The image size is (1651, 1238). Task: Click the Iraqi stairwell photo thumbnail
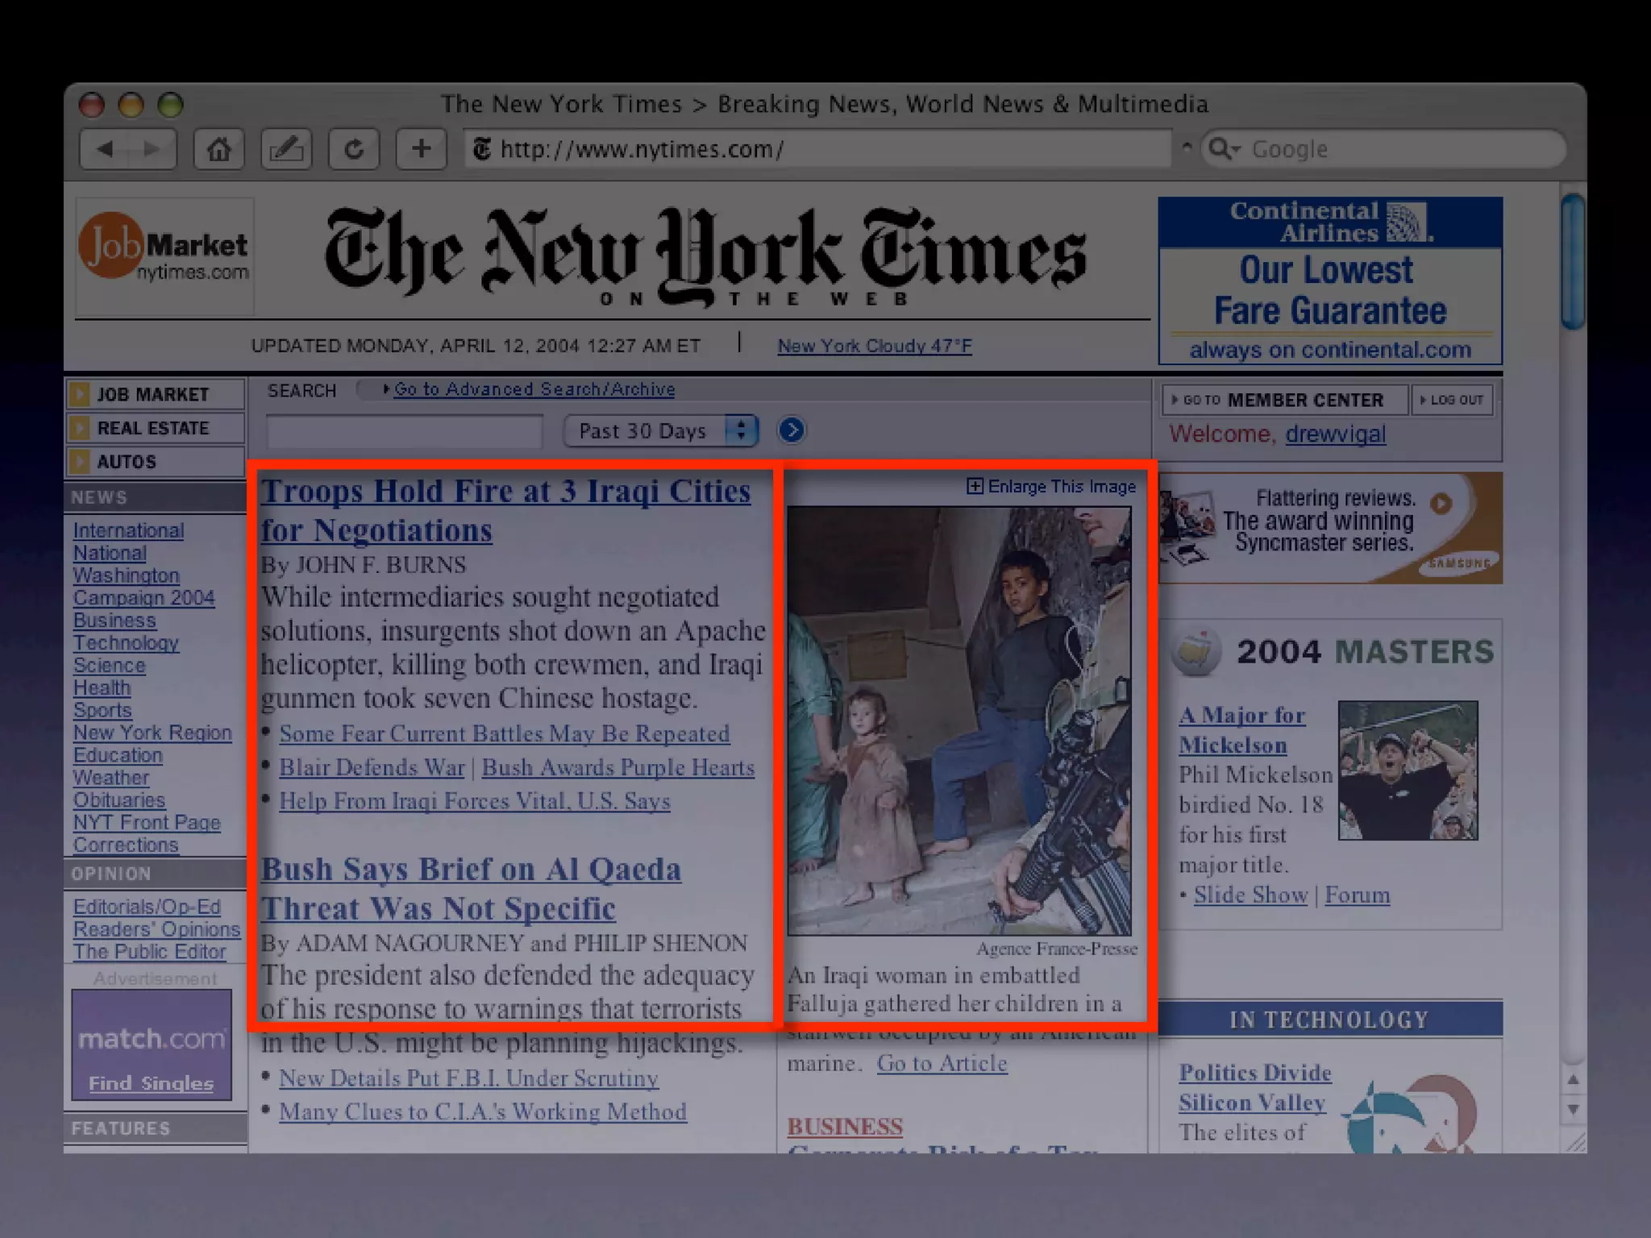coord(959,720)
